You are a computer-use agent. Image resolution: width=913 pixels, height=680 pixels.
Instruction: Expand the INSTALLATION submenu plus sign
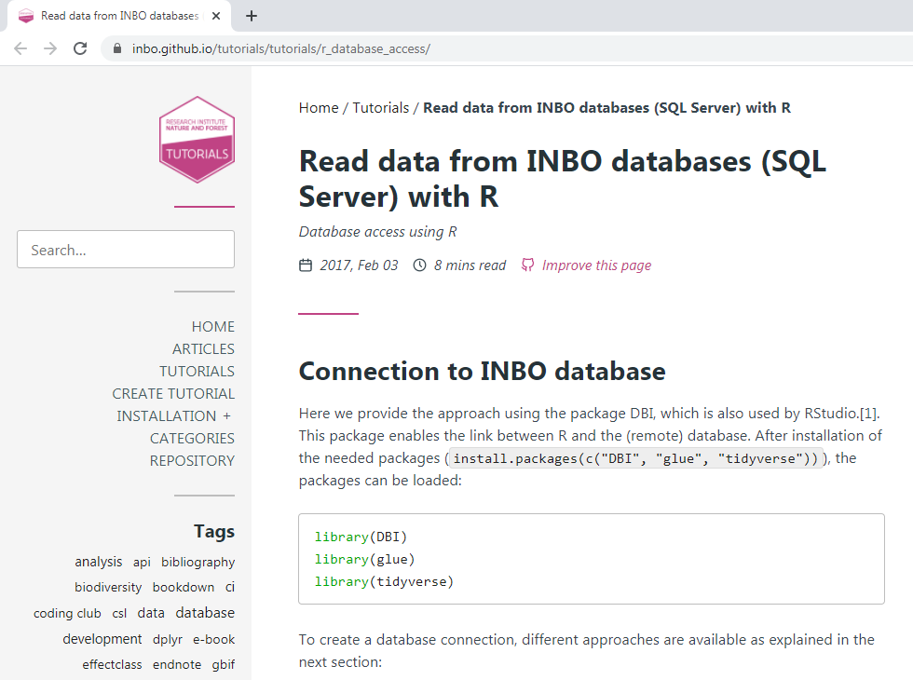coord(227,416)
